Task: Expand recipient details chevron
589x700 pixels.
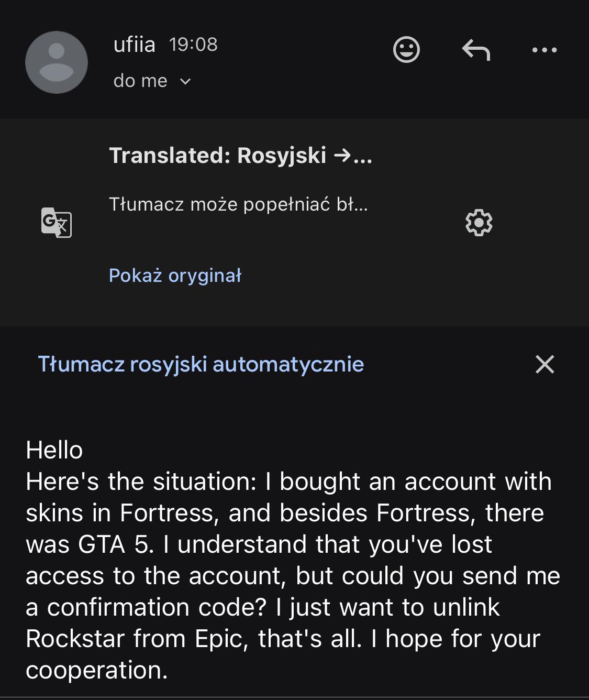Action: [x=185, y=81]
